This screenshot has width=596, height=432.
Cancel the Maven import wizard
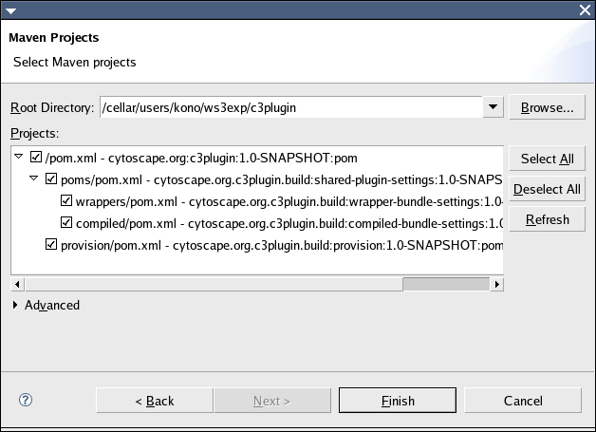coord(522,401)
